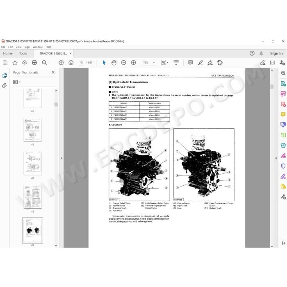Screen dimensions: 287x287
Task: Open the stamp tool icon
Action: tap(220, 63)
